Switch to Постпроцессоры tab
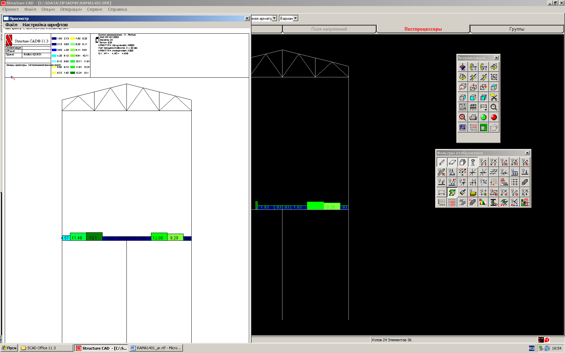 pos(423,29)
